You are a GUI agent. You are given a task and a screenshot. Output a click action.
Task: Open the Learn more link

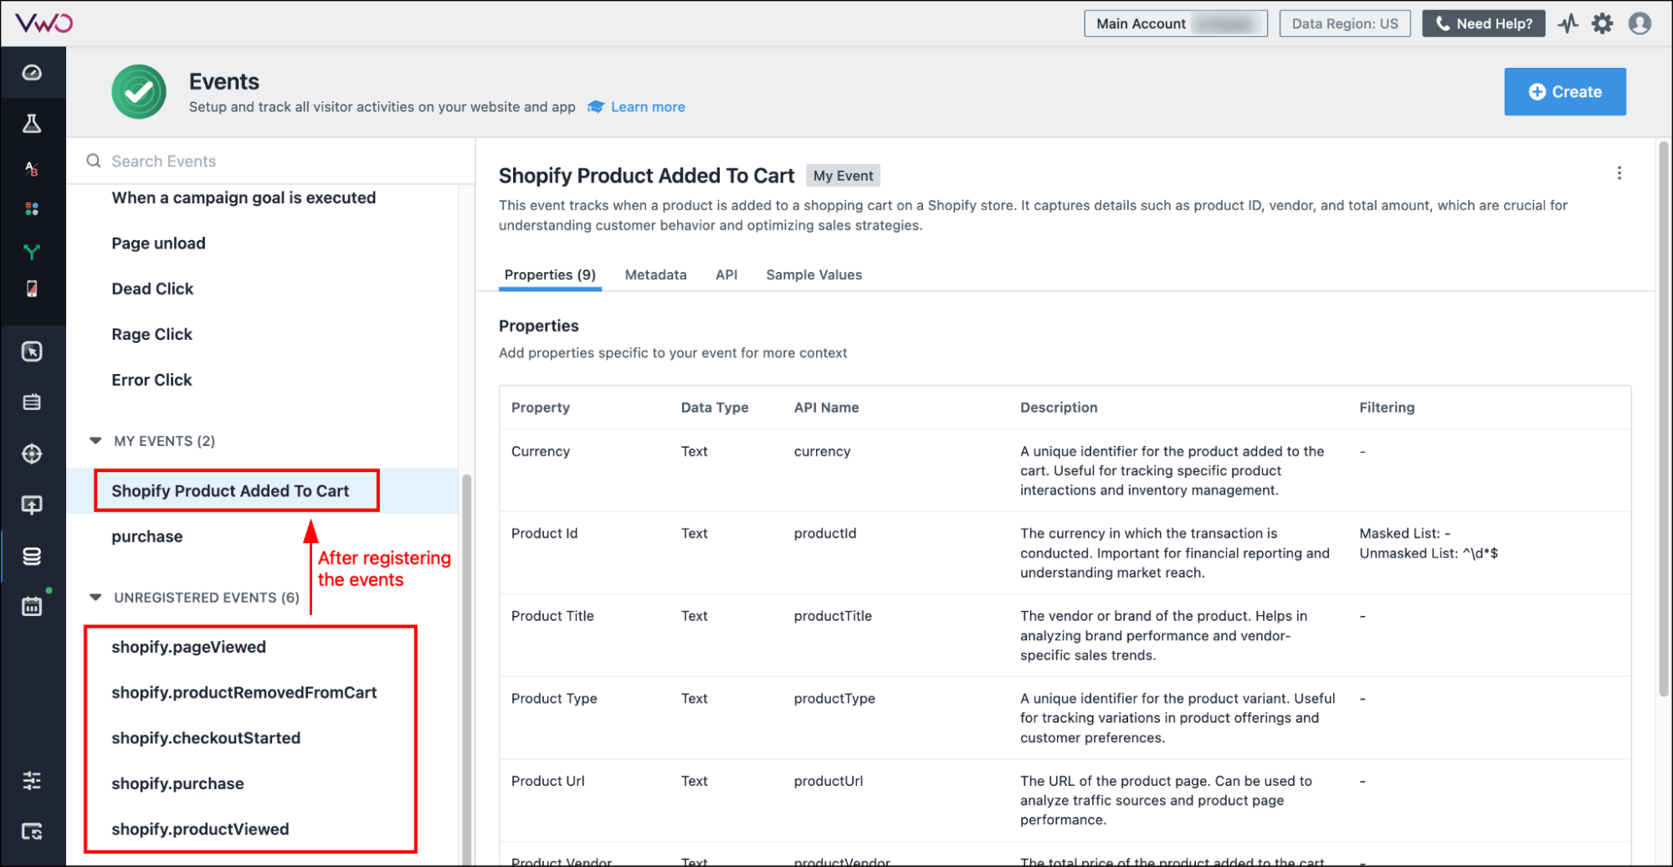pyautogui.click(x=648, y=107)
